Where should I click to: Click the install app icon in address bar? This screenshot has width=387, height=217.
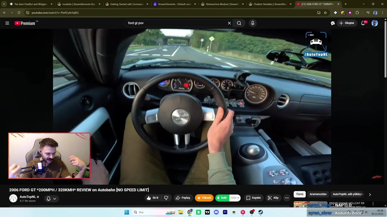(319, 13)
